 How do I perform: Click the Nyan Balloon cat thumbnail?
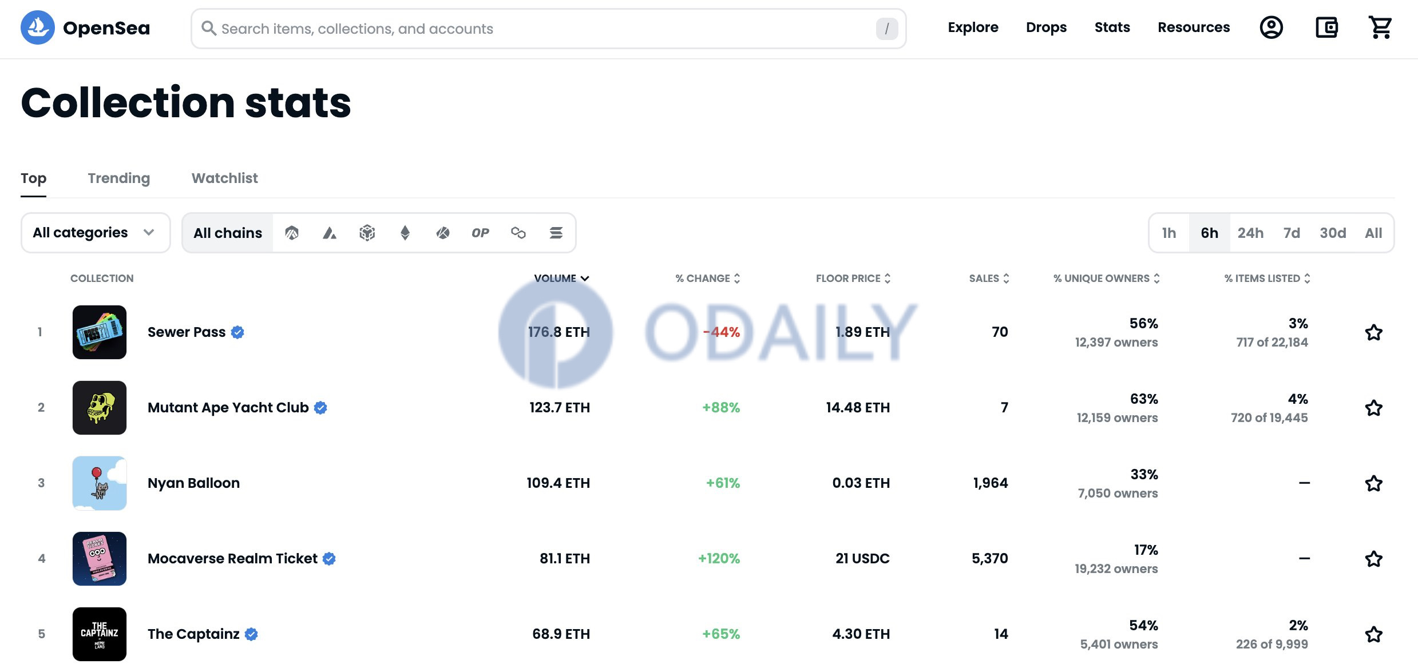[x=100, y=483]
